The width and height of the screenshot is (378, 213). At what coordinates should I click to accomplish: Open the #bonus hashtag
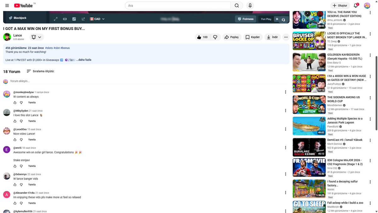pos(65,48)
